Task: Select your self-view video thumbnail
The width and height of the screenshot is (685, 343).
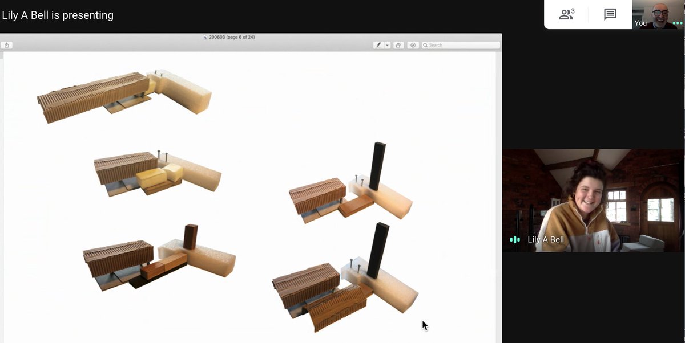Action: pyautogui.click(x=658, y=14)
